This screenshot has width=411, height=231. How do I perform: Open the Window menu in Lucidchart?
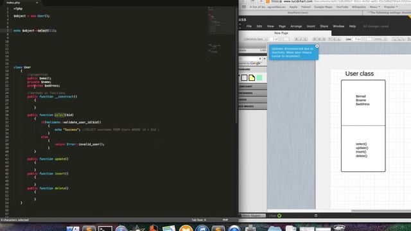point(338,26)
